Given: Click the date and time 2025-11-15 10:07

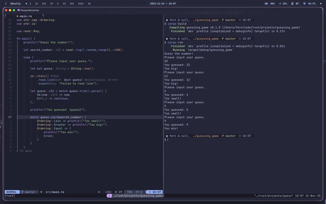Looking at the screenshot, I should [x=163, y=4].
